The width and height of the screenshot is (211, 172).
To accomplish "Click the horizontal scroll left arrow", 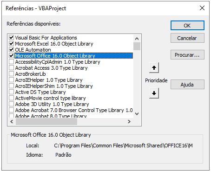I will coord(12,122).
